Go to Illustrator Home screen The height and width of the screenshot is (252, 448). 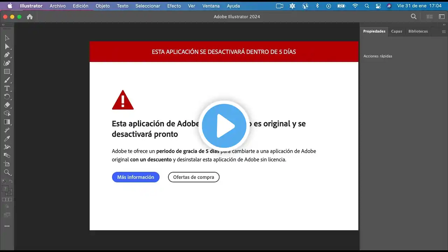(30, 17)
